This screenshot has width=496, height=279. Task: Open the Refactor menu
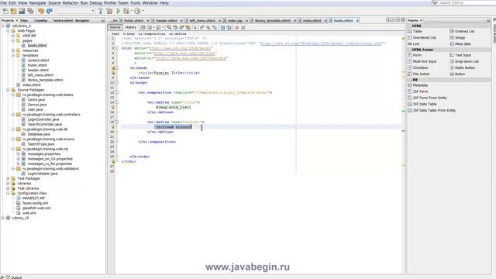pos(71,3)
